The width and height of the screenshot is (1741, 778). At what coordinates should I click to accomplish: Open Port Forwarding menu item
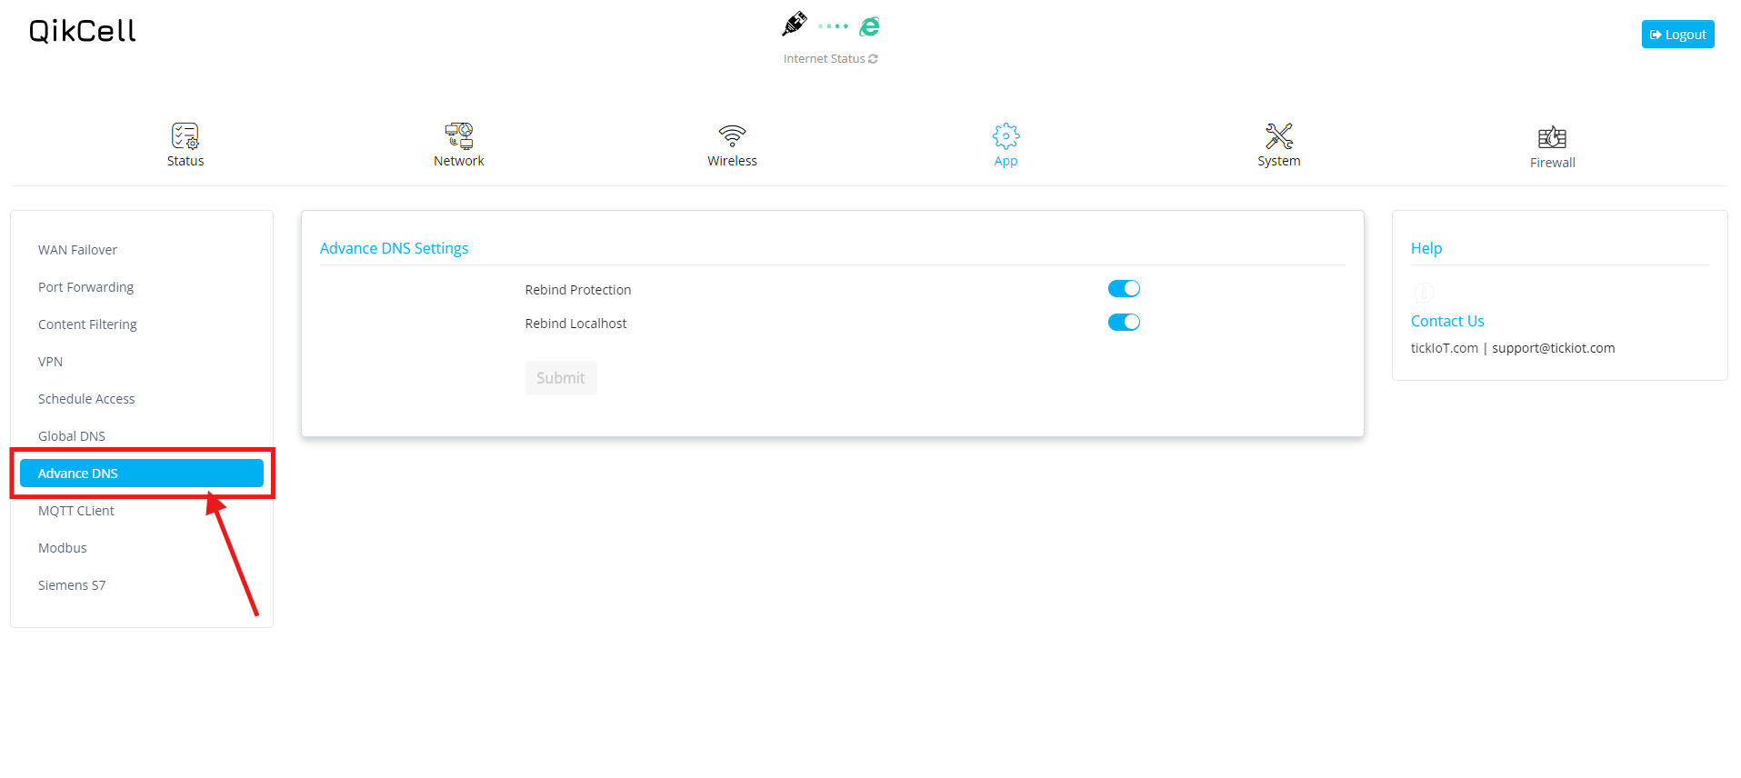tap(85, 287)
